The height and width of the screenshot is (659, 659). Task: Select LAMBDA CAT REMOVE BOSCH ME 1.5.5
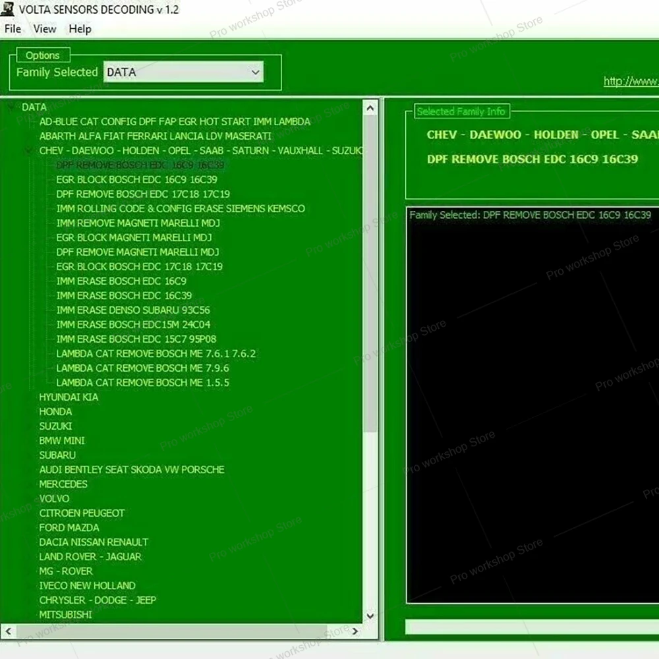[142, 382]
